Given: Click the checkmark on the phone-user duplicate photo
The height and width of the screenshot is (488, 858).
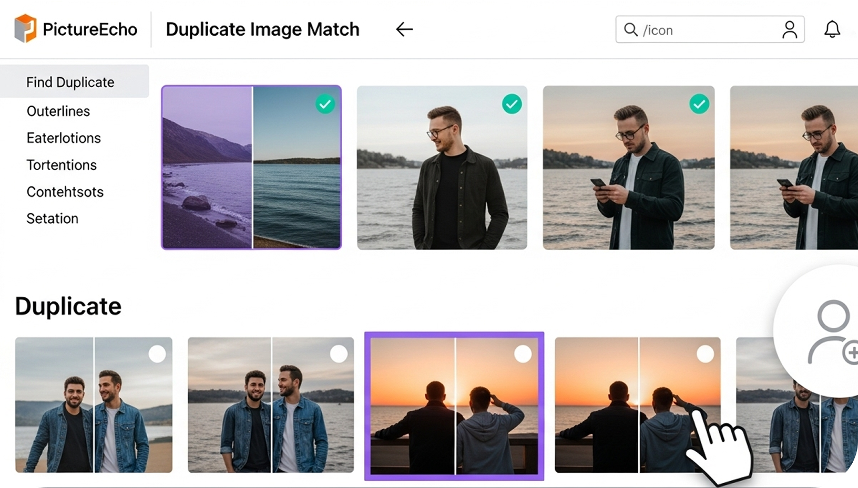Looking at the screenshot, I should 700,104.
